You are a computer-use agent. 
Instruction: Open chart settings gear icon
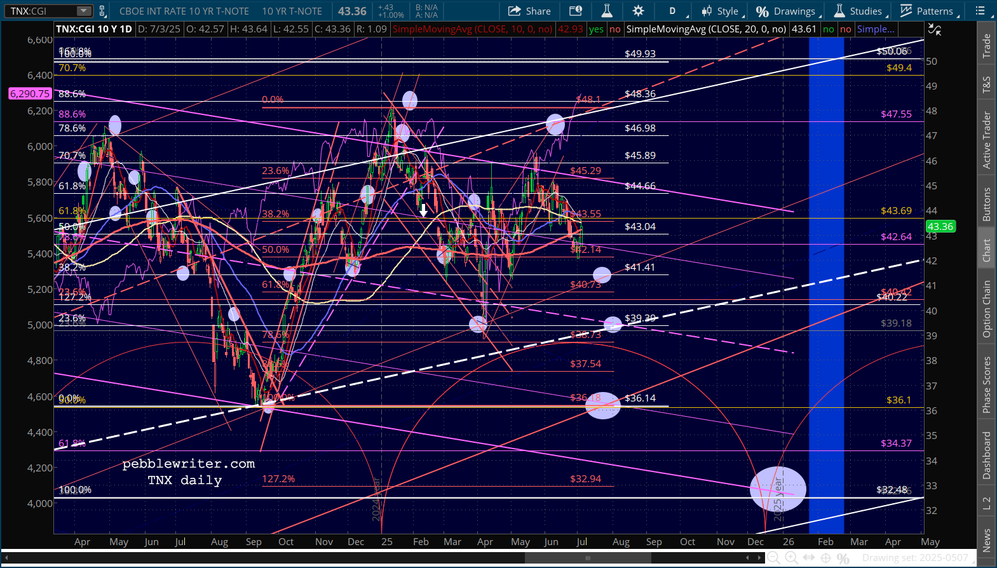coord(638,11)
